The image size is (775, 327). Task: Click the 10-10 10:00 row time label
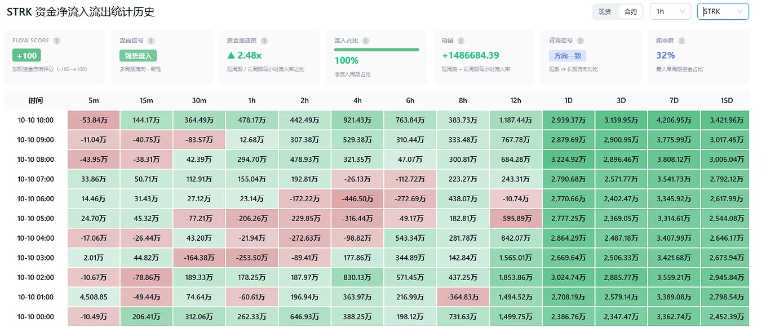(x=36, y=120)
